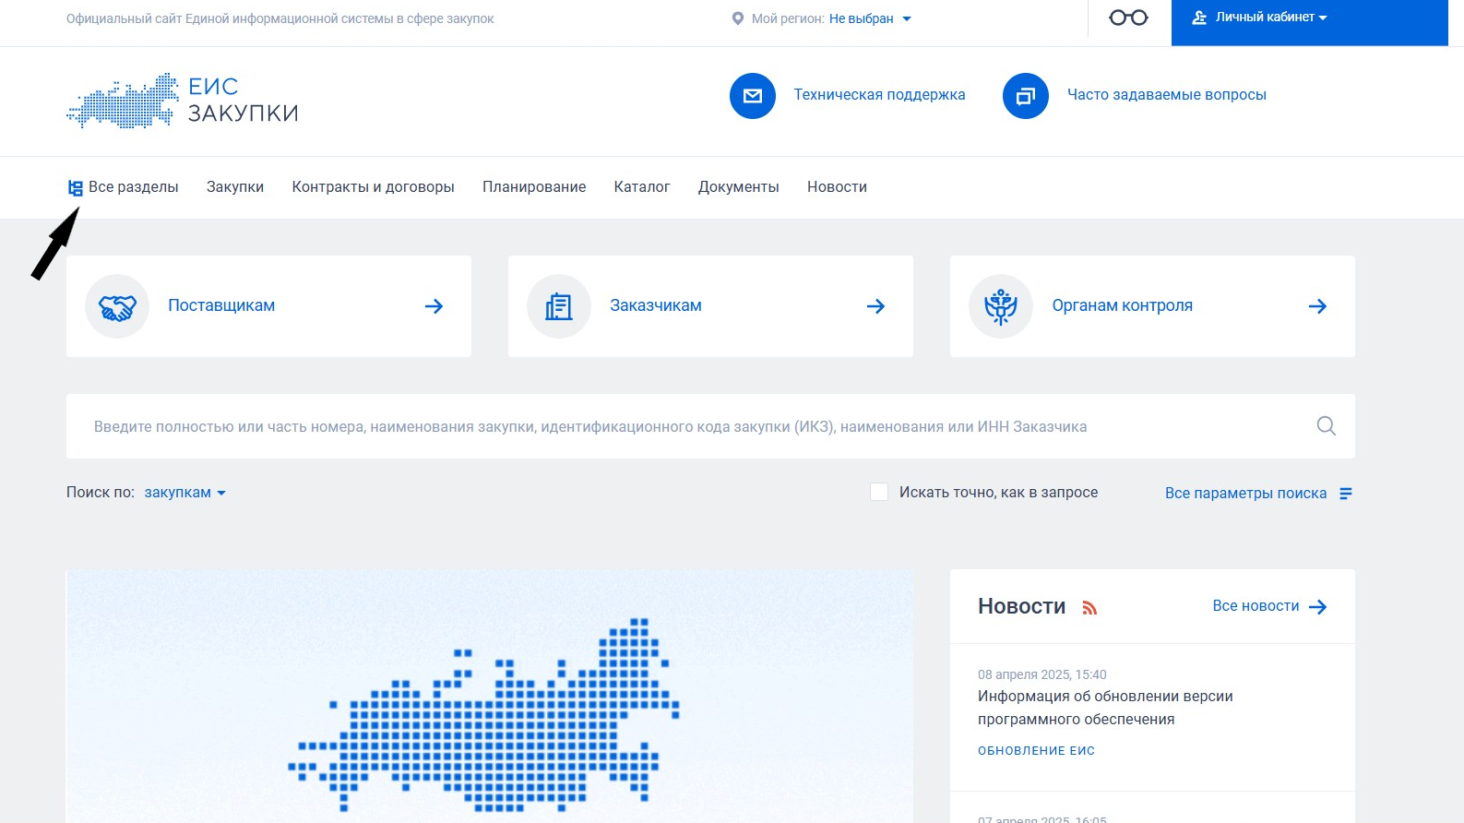The image size is (1464, 823).
Task: Open the frequently asked questions icon
Action: tap(1025, 96)
